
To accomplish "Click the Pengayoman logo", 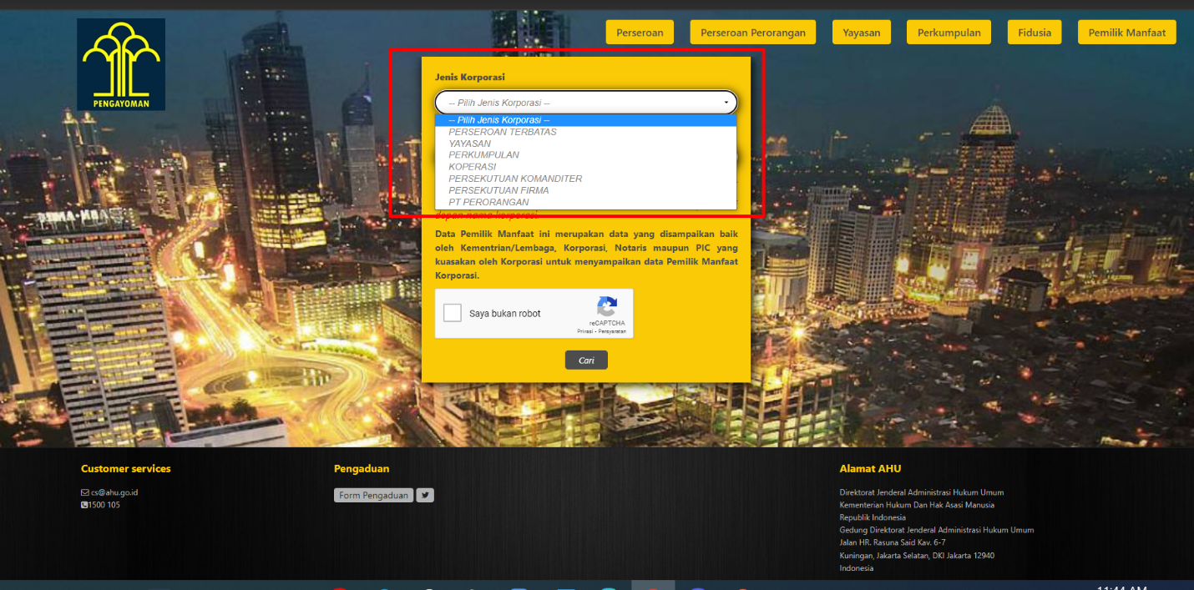I will (x=121, y=64).
